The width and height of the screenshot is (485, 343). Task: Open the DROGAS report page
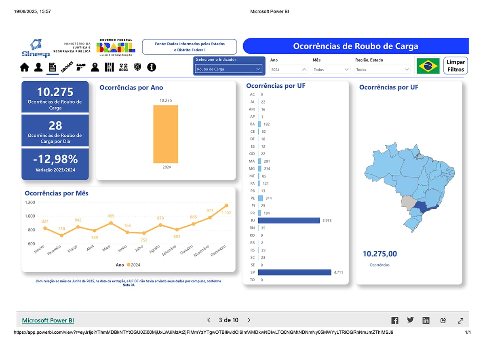[x=67, y=67]
